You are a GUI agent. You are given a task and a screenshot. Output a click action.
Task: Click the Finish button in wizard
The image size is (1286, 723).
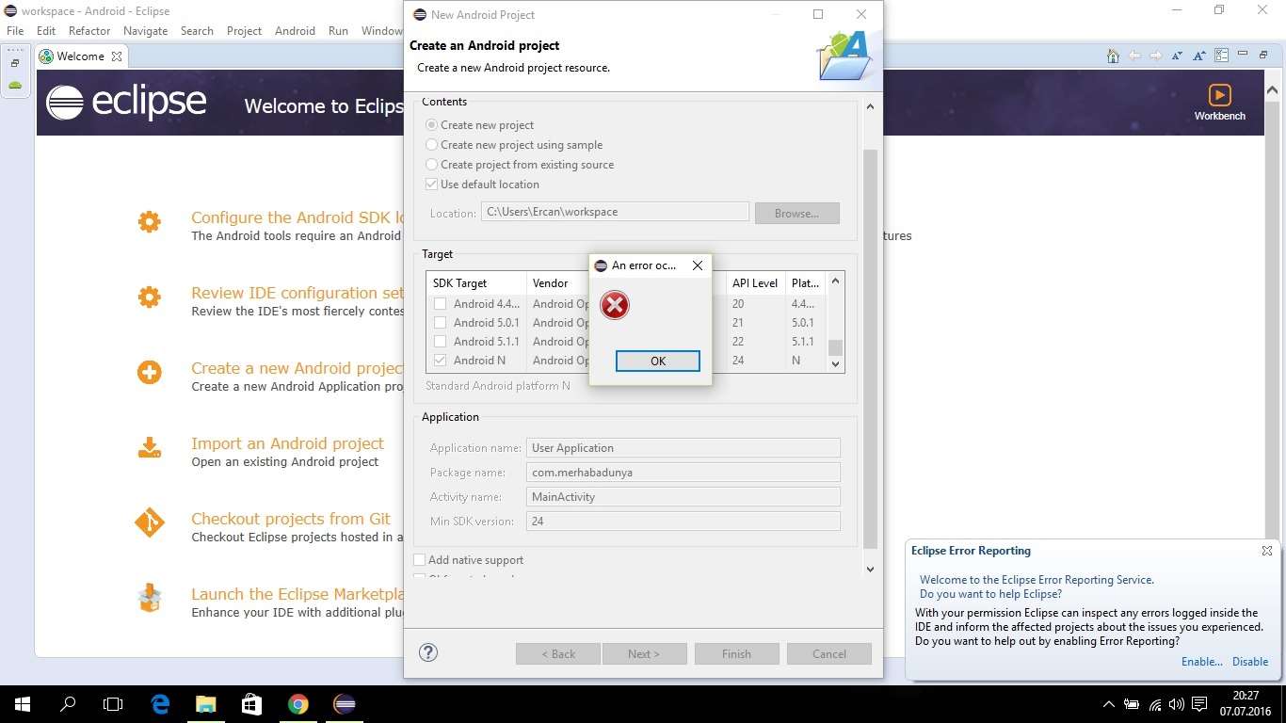[x=737, y=654]
